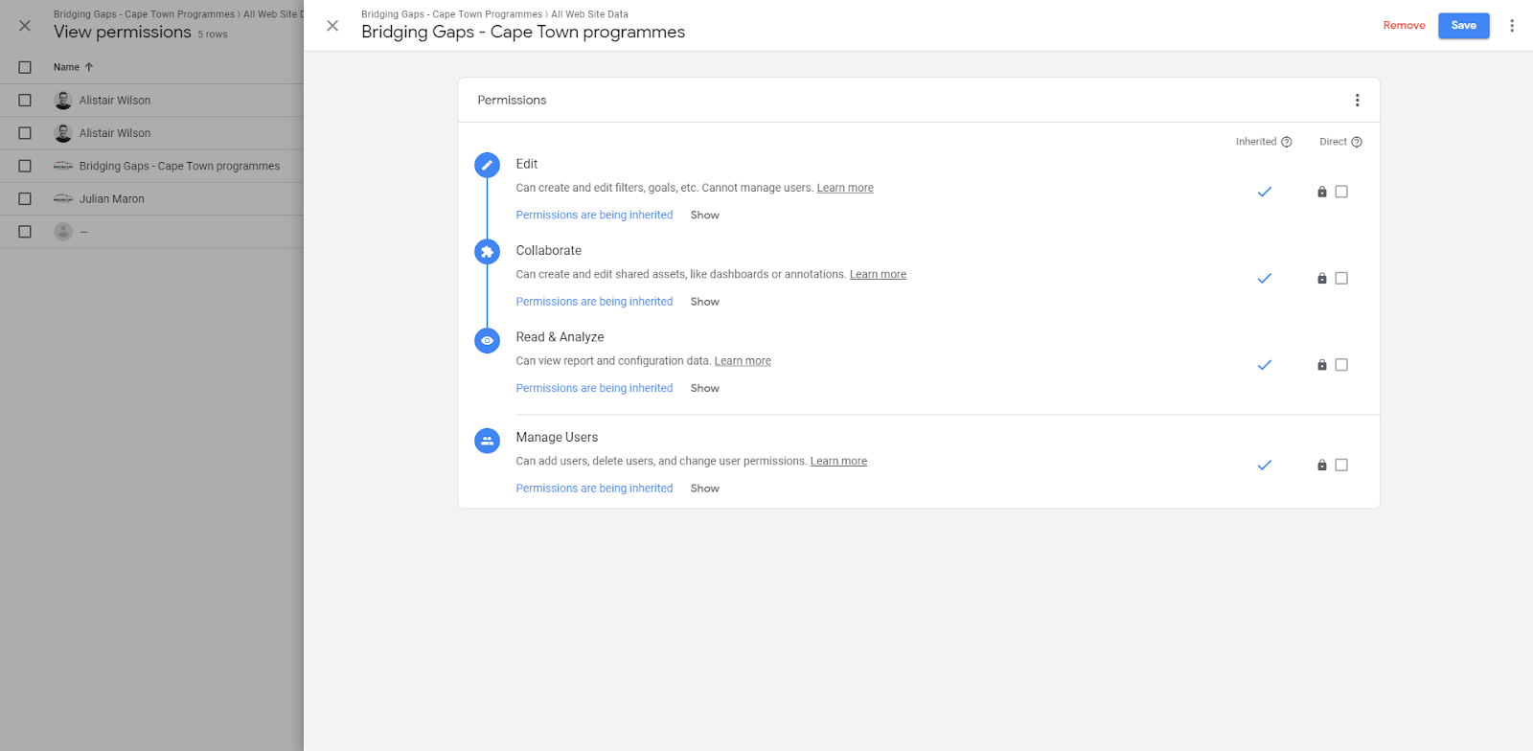Tick the first Alistair Wilson row checkbox
Image resolution: width=1533 pixels, height=751 pixels.
25,101
